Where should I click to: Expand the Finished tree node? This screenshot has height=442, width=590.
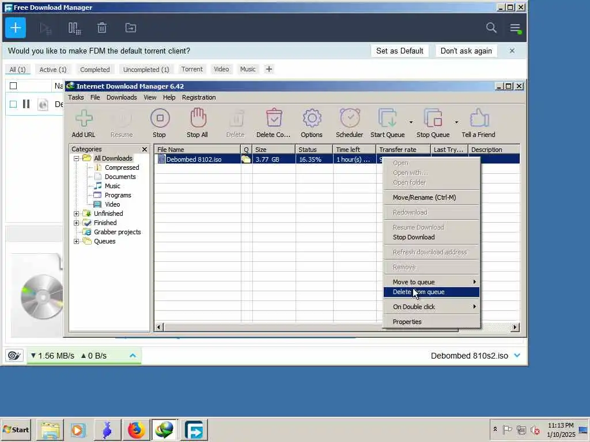(x=77, y=223)
